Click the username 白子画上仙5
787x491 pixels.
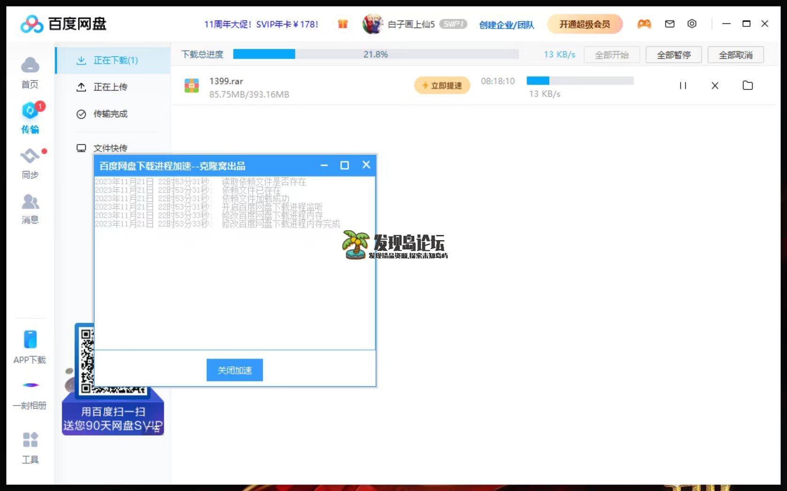click(x=411, y=24)
